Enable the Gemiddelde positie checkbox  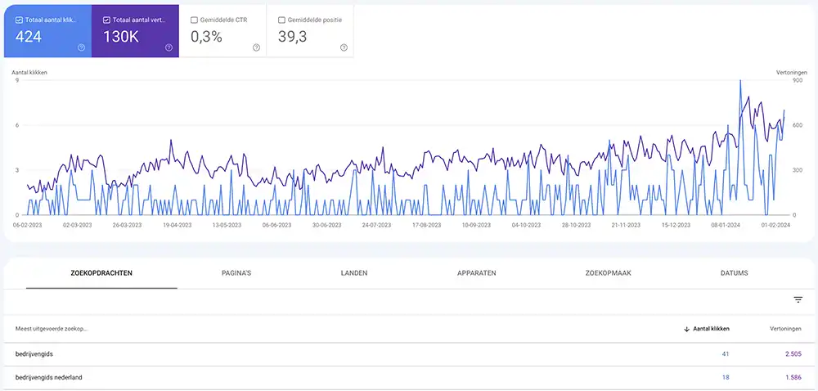(x=281, y=20)
